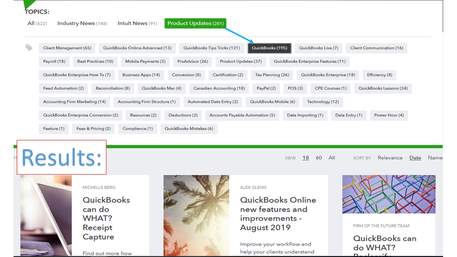Viewport: 457px width, 257px height.
Task: Filter by Data Importing (1)
Action: point(305,115)
